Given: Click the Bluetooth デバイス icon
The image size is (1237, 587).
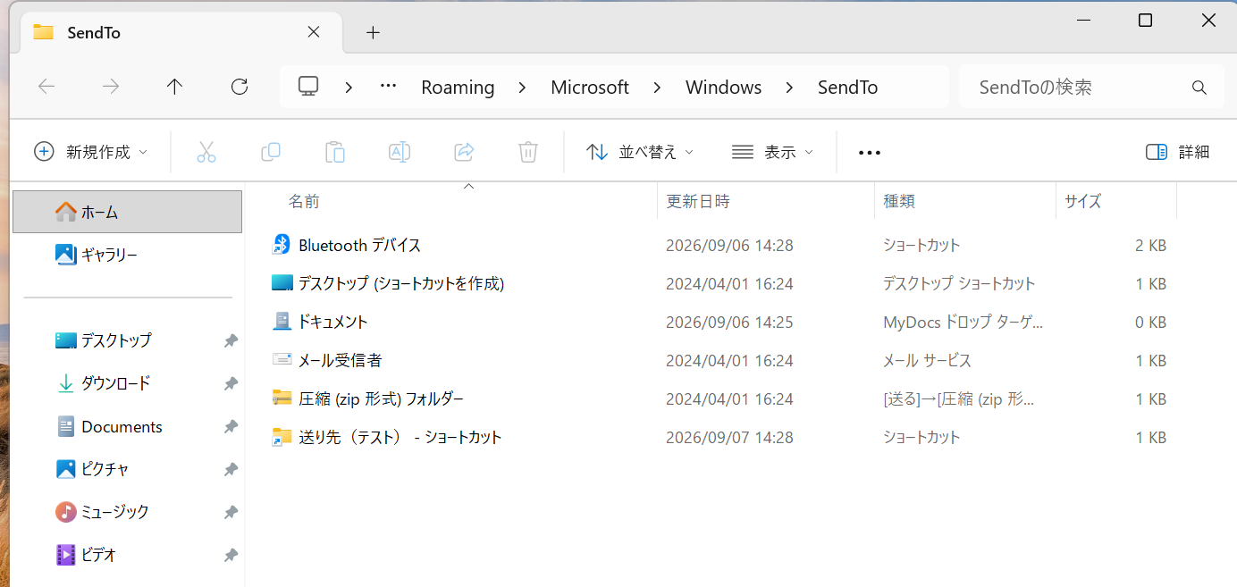Looking at the screenshot, I should click(x=282, y=245).
